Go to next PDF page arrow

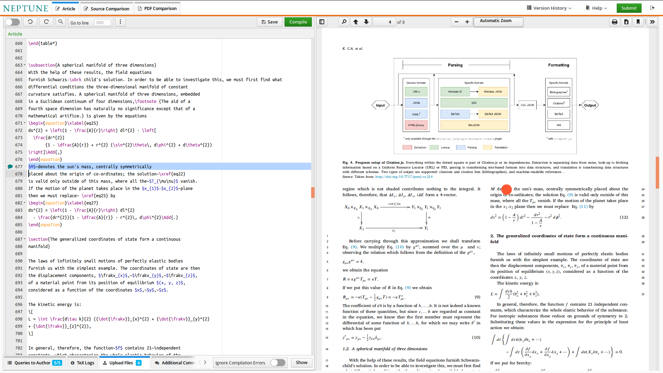pos(366,22)
